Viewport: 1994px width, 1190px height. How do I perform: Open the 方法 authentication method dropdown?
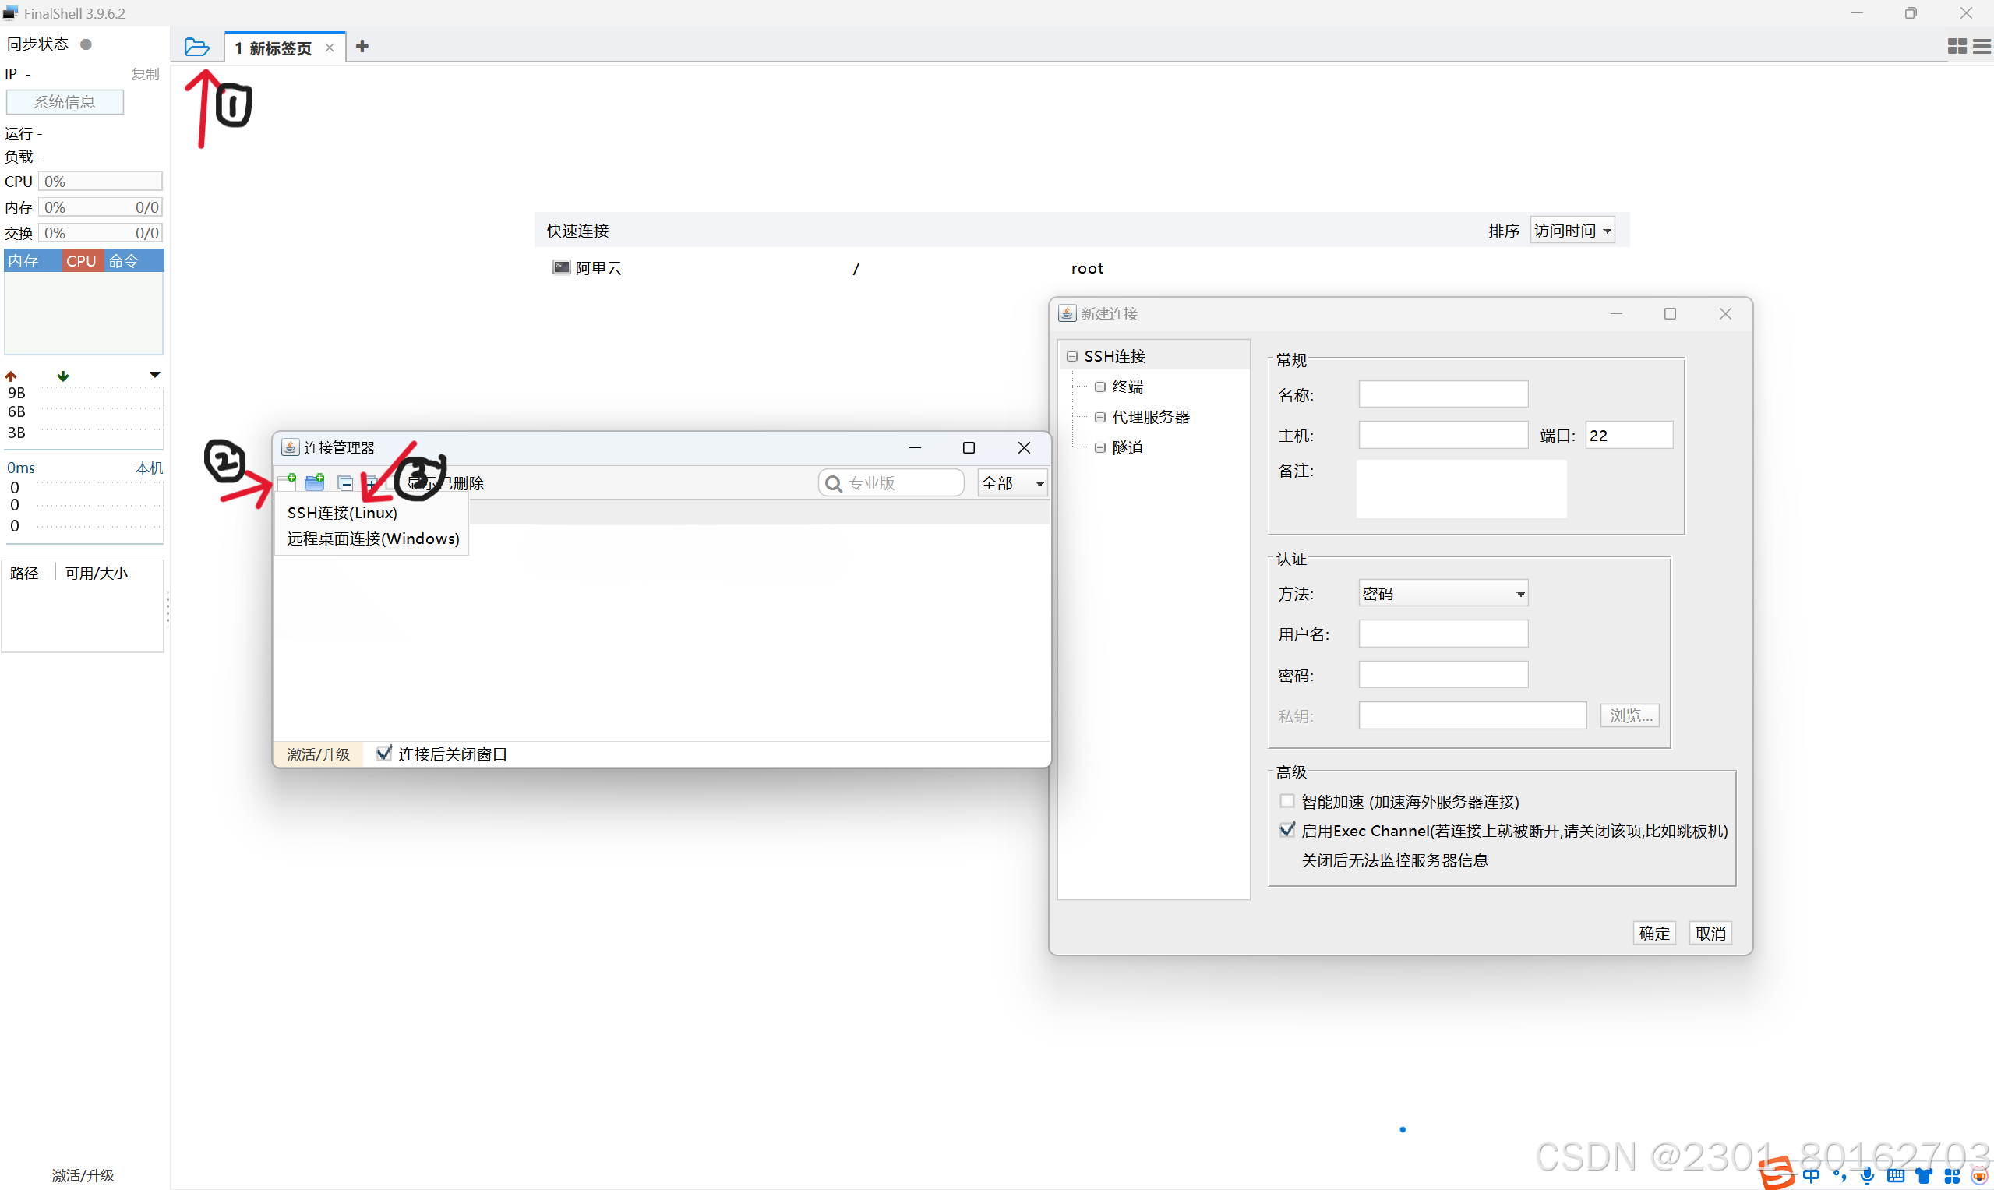[1442, 593]
